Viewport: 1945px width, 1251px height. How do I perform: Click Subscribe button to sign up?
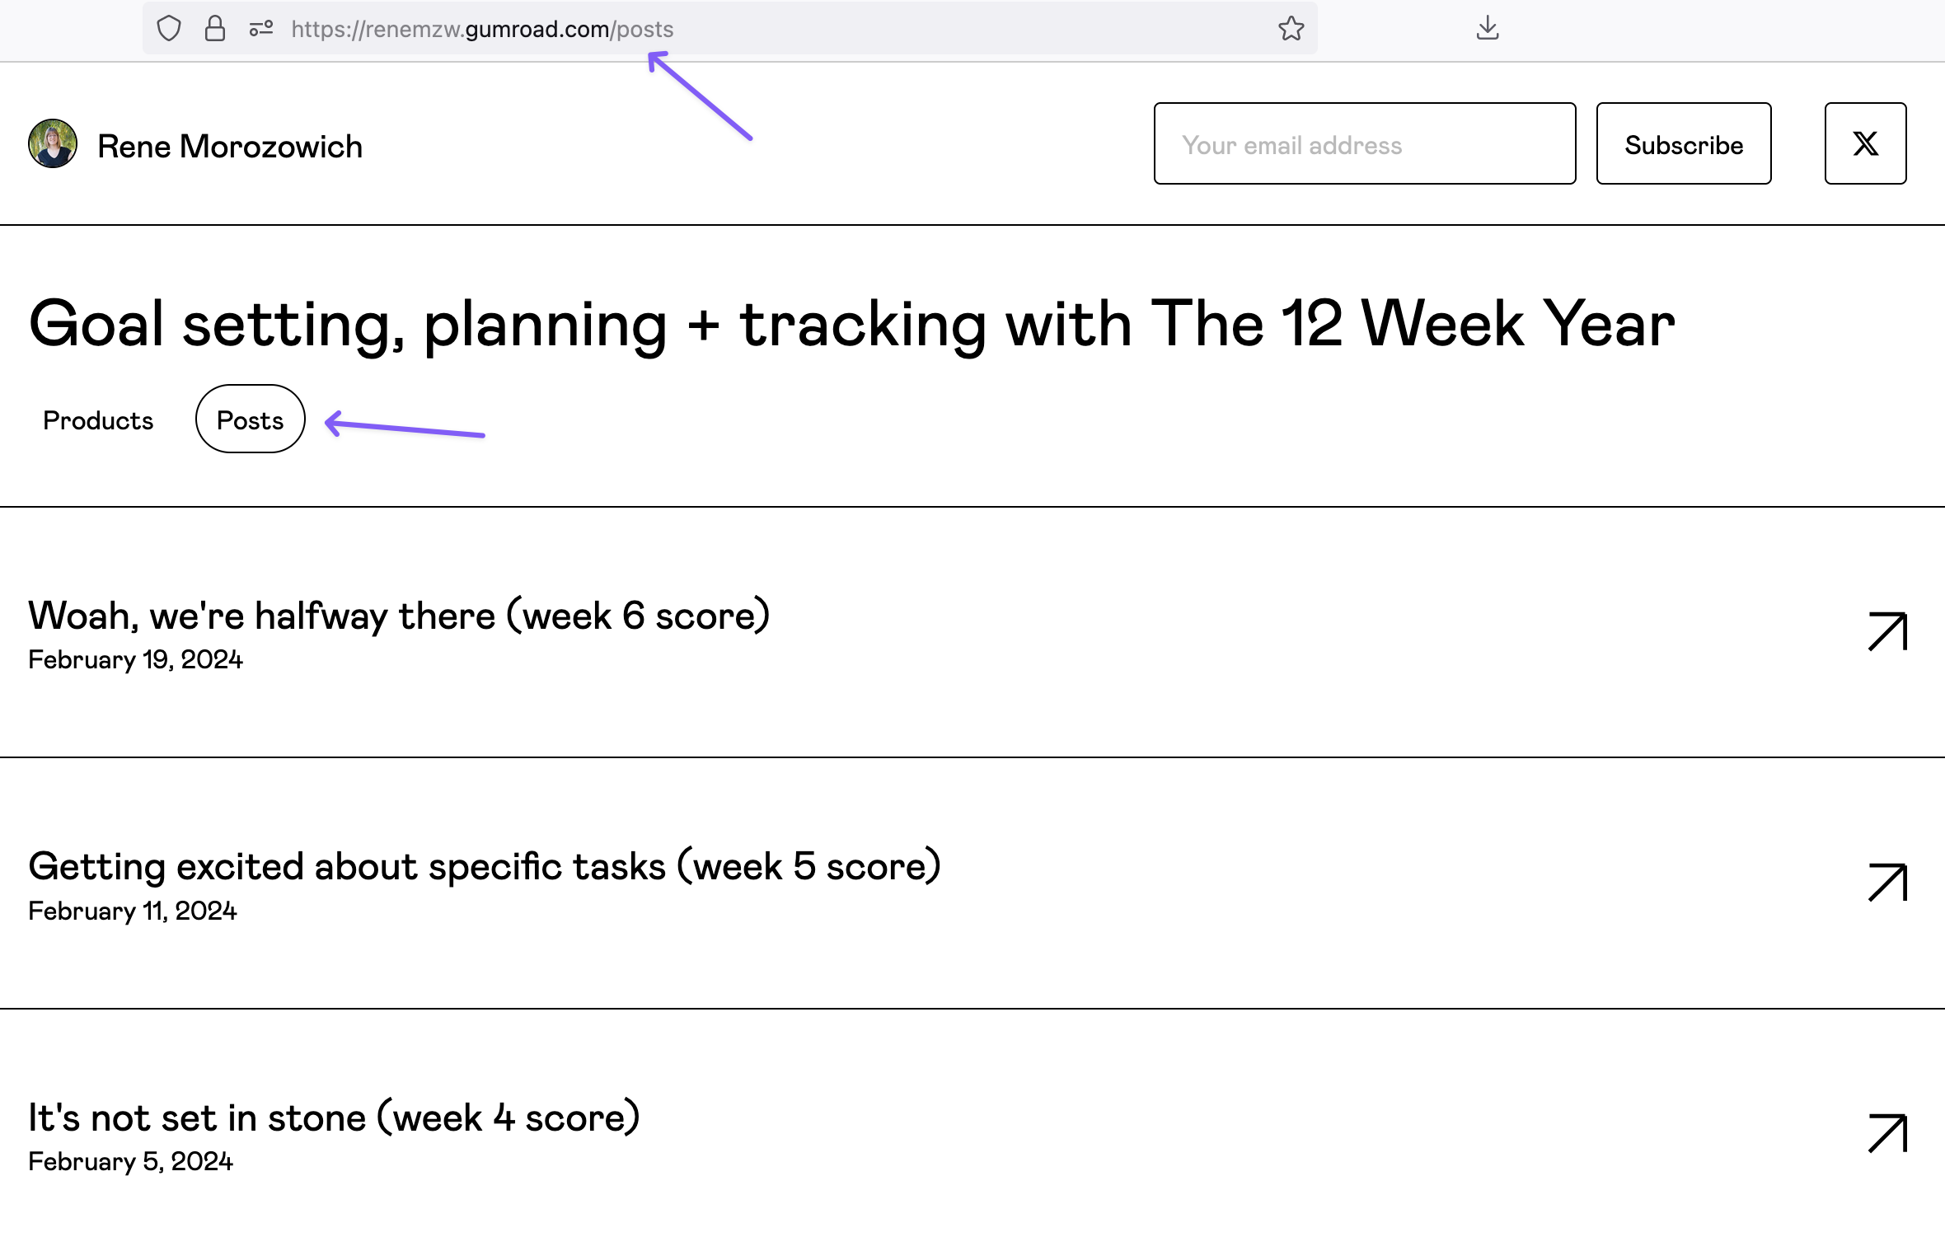coord(1684,143)
